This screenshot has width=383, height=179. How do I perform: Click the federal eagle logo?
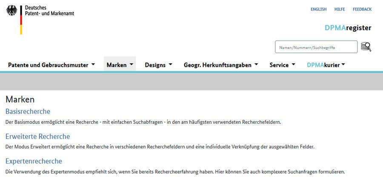coord(11,11)
